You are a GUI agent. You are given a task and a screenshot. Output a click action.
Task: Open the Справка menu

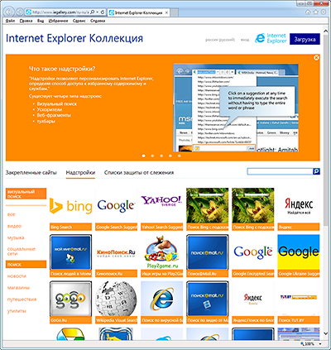(98, 21)
